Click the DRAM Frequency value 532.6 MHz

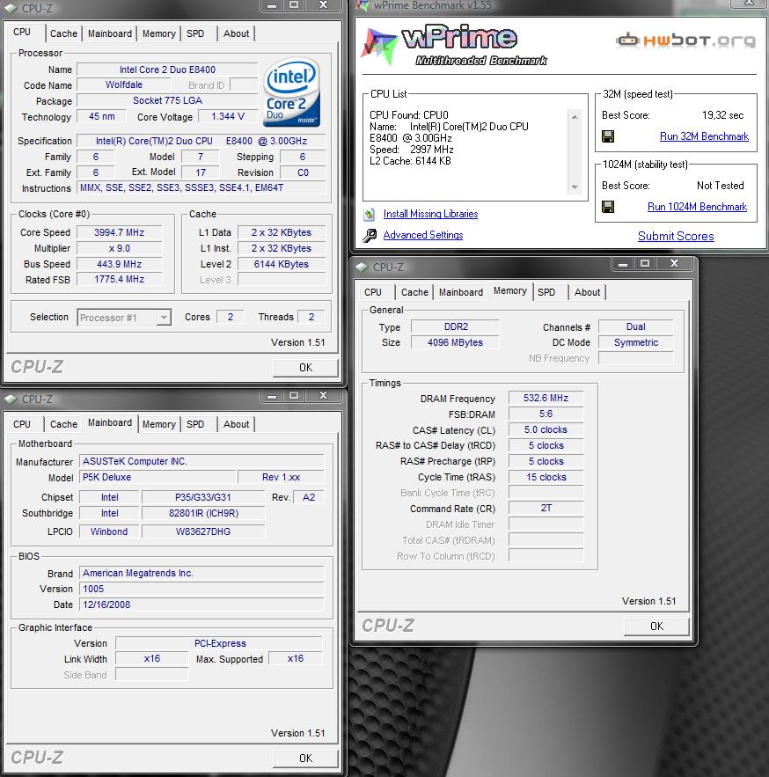point(546,398)
